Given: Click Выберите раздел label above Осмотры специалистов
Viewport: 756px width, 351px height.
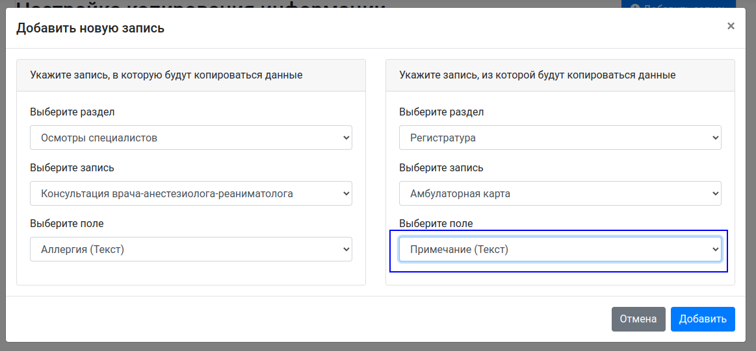Looking at the screenshot, I should click(72, 112).
